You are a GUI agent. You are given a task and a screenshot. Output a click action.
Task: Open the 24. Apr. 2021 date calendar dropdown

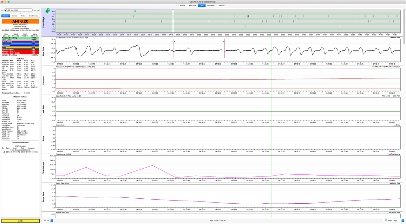[19, 10]
